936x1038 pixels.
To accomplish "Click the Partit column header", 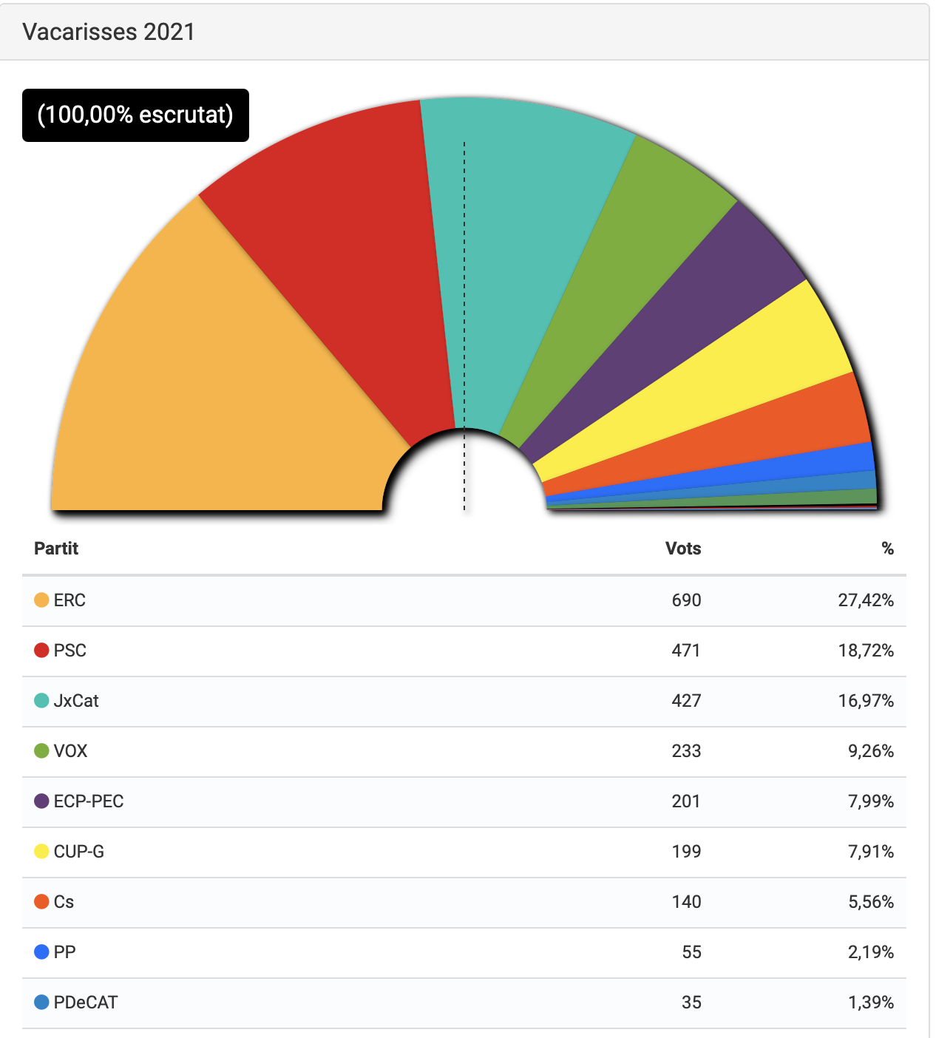I will click(x=56, y=549).
